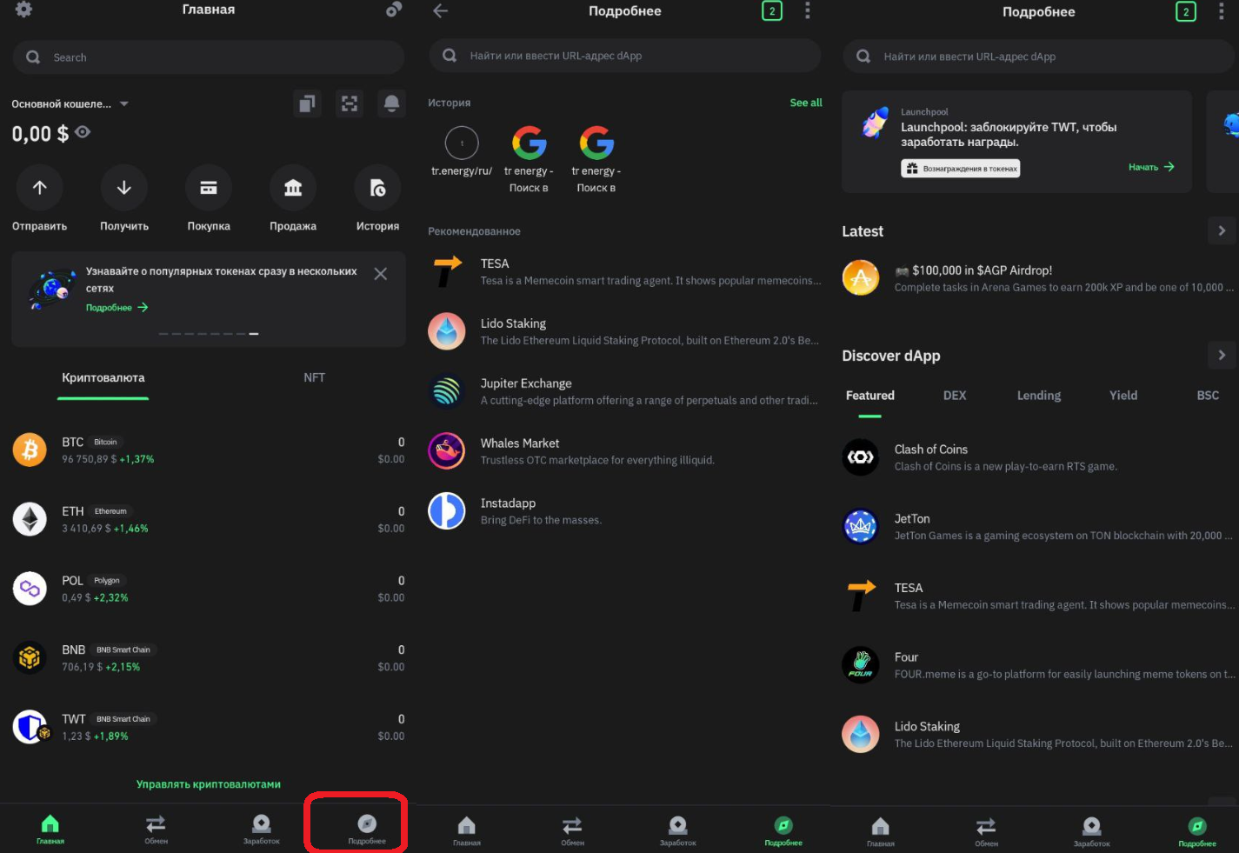Select highlighted Подробнее in left bottom bar

pyautogui.click(x=367, y=830)
